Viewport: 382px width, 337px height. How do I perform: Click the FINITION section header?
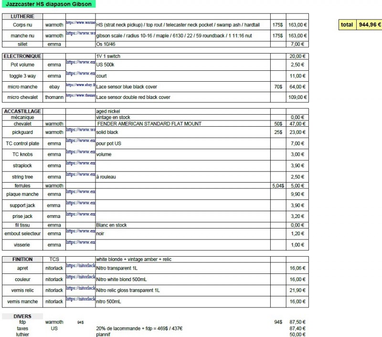(x=21, y=259)
